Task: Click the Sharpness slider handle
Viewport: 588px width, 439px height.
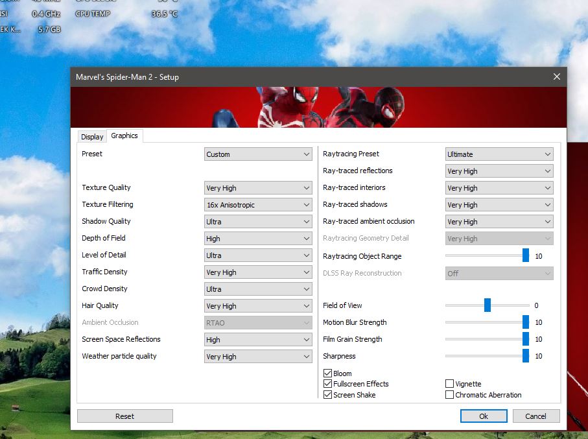Action: coord(526,356)
